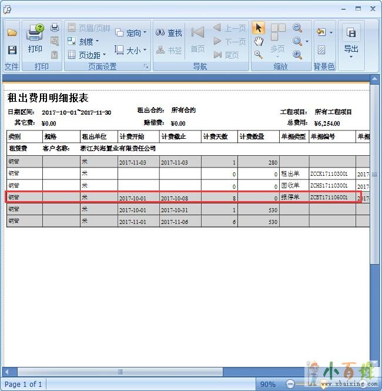Expand the Scale (刻度) dropdown
382x391 pixels.
(83, 41)
